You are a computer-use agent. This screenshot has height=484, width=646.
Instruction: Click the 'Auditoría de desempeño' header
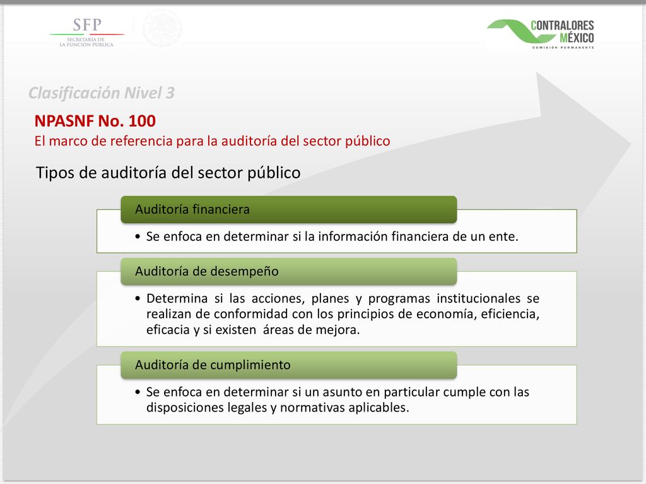pyautogui.click(x=289, y=271)
